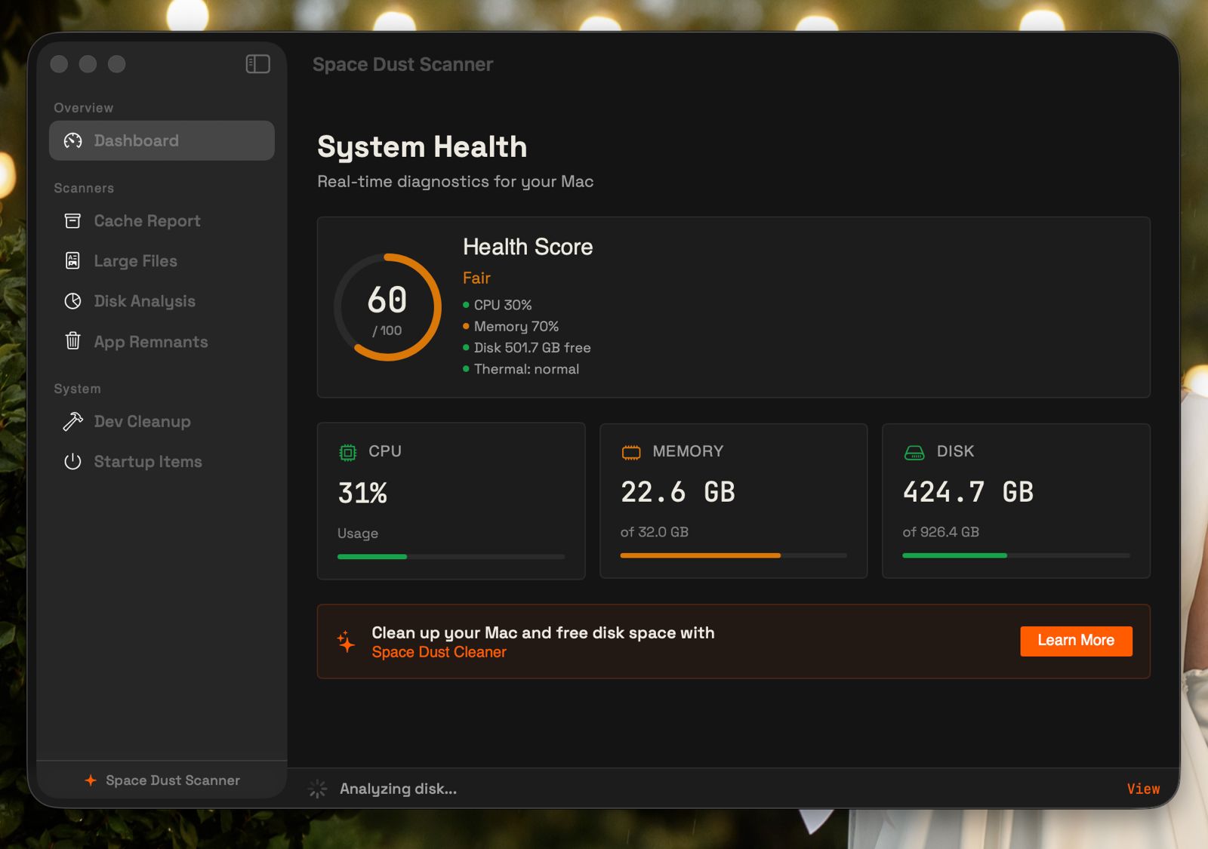Select Startup Items in the System section

tap(147, 461)
